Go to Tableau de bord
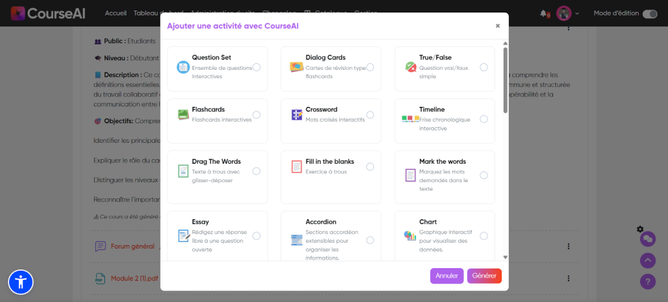The height and width of the screenshot is (302, 668). 159,14
